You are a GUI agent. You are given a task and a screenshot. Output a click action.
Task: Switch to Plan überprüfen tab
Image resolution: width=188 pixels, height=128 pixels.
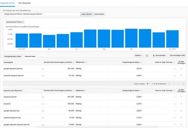[x=25, y=3]
